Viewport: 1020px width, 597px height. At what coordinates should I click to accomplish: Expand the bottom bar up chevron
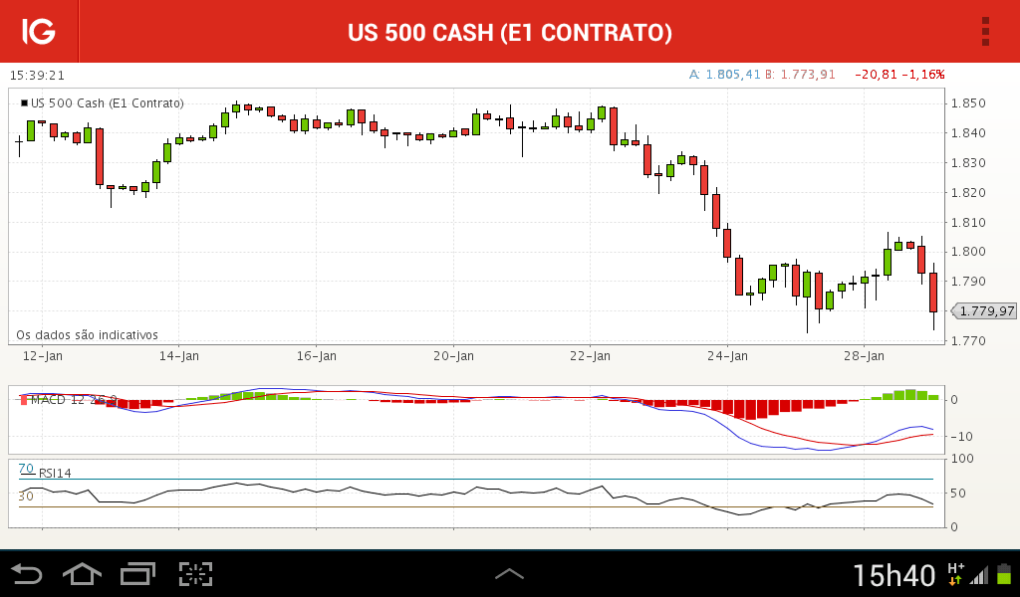click(x=509, y=573)
